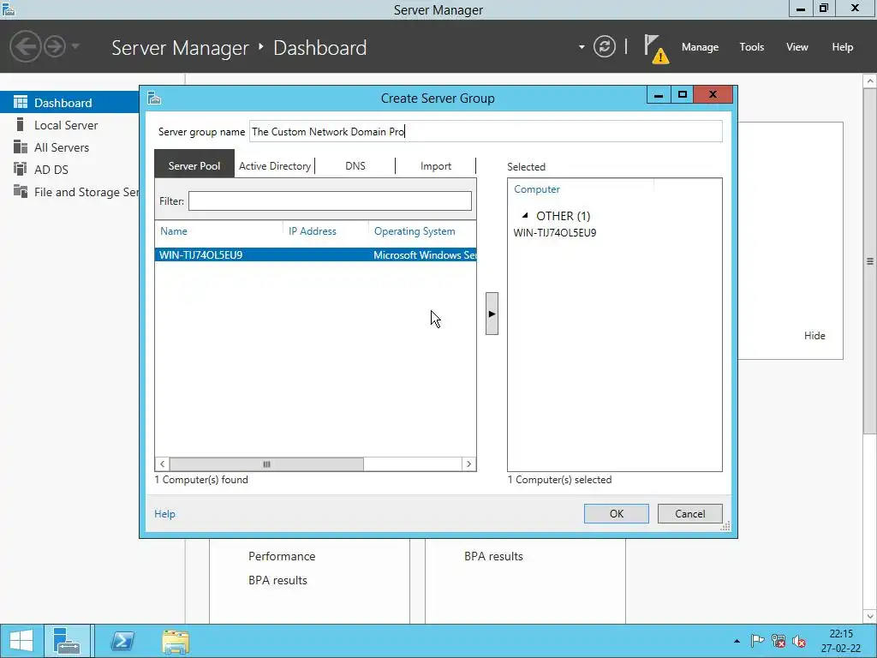Click the forward navigation arrow icon
The width and height of the screenshot is (877, 658).
point(55,46)
